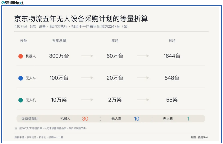Viewport: 223px width, 144px height.
Task: Click the 1644台 daily value
Action: [x=172, y=56]
